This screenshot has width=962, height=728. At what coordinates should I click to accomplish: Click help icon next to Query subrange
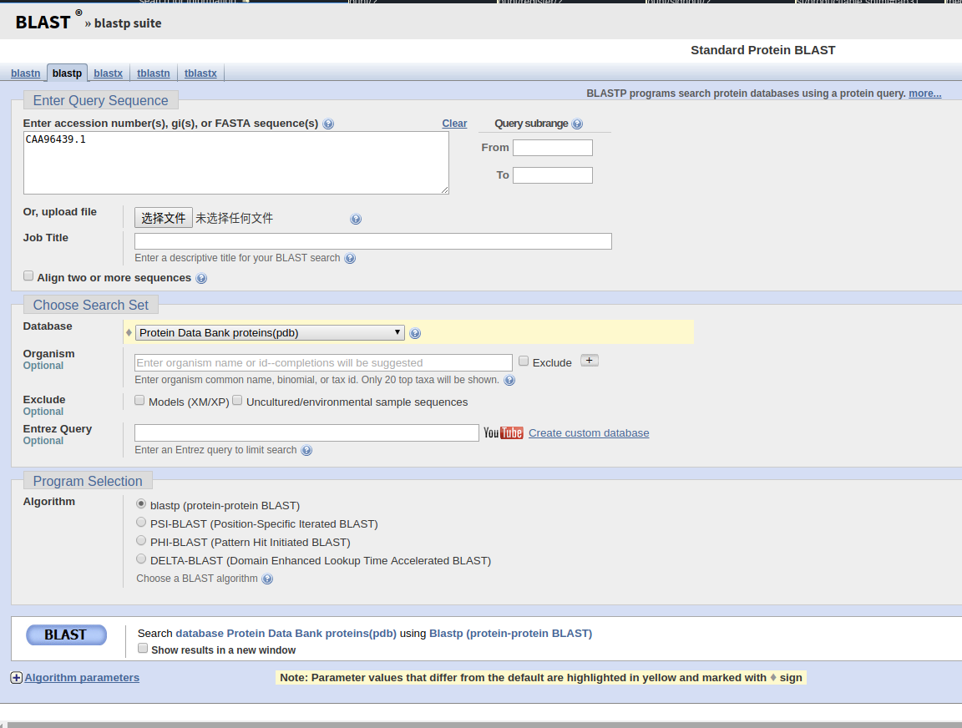[577, 124]
